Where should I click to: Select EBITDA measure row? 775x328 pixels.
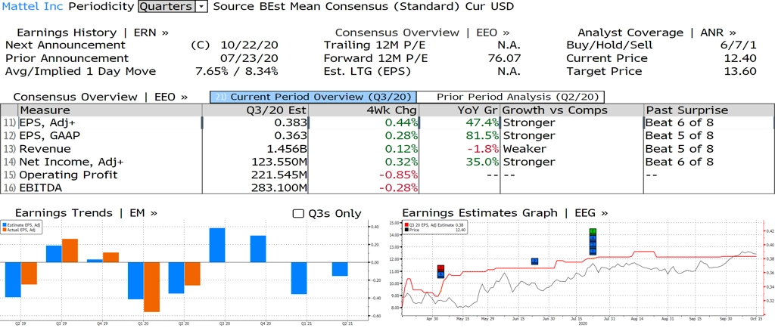387,188
